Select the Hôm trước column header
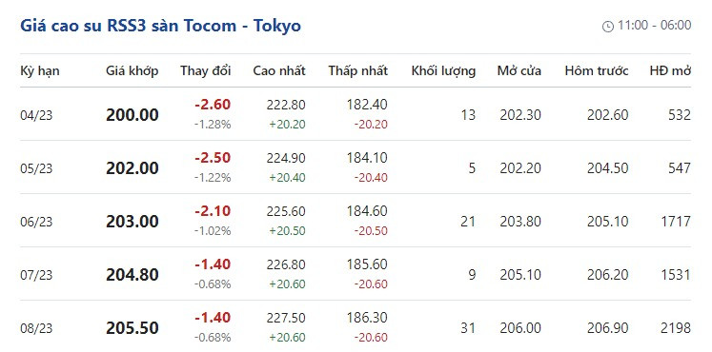The height and width of the screenshot is (352, 712). click(x=597, y=70)
